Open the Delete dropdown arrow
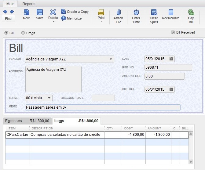This screenshot has height=170, width=205. 53,21
